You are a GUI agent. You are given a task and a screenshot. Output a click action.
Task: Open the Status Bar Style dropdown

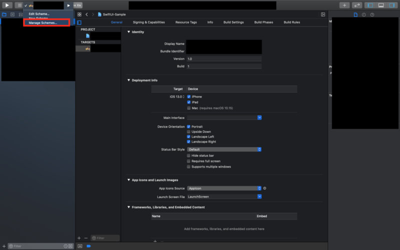pos(224,149)
